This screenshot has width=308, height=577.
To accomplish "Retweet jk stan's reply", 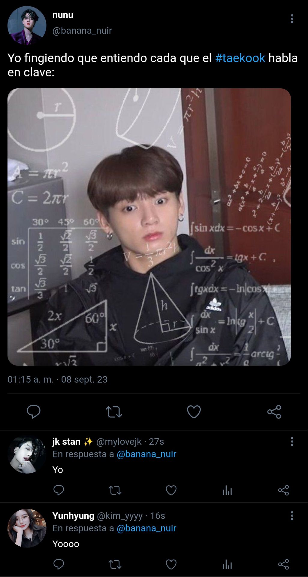I will tap(115, 490).
